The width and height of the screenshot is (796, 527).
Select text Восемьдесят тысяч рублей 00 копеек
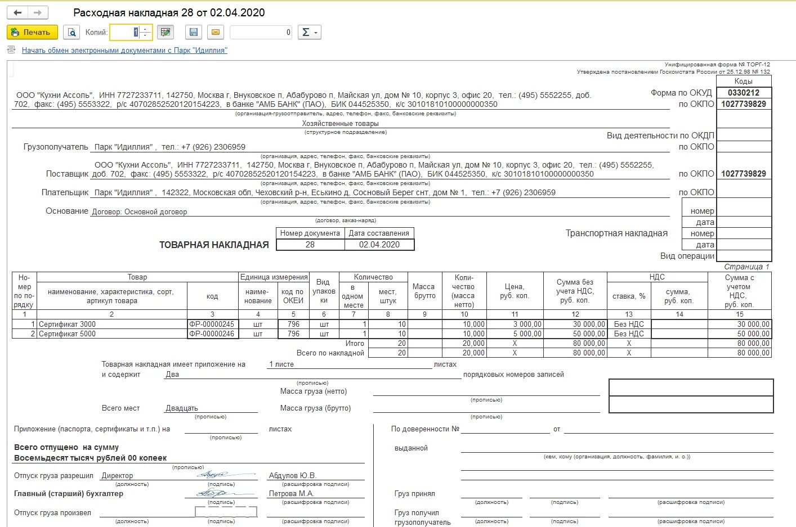coord(91,458)
